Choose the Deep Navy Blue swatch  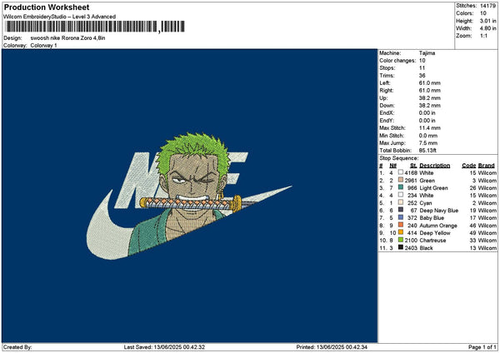pyautogui.click(x=401, y=210)
